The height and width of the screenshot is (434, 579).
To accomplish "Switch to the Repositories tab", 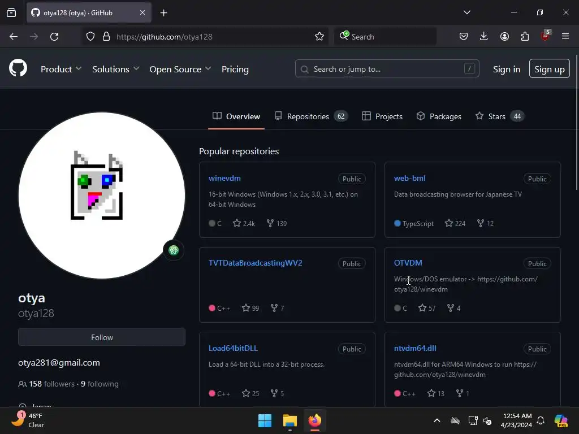I will point(311,116).
